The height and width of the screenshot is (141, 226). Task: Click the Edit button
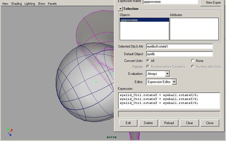(128, 123)
